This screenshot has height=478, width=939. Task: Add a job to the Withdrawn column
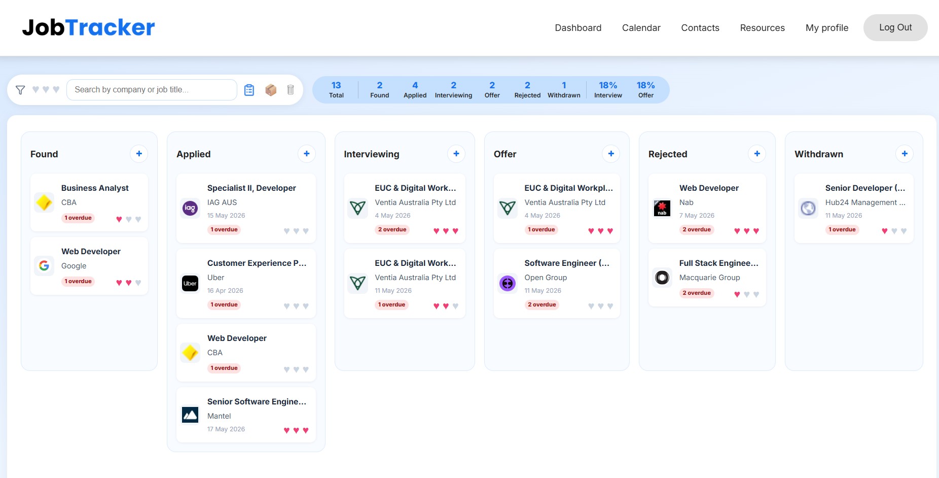tap(905, 154)
